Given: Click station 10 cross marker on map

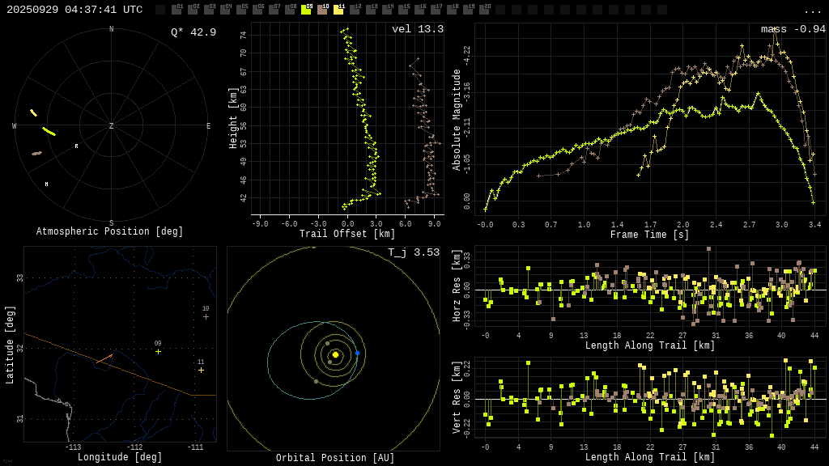Looking at the screenshot, I should point(206,316).
